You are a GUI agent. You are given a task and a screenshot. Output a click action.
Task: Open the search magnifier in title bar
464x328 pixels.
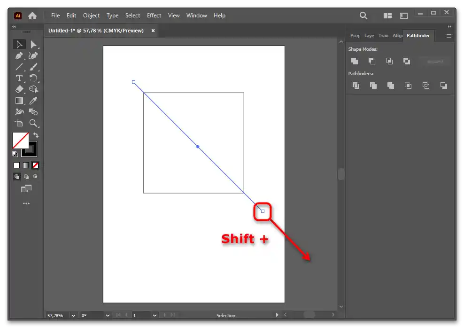coord(363,16)
